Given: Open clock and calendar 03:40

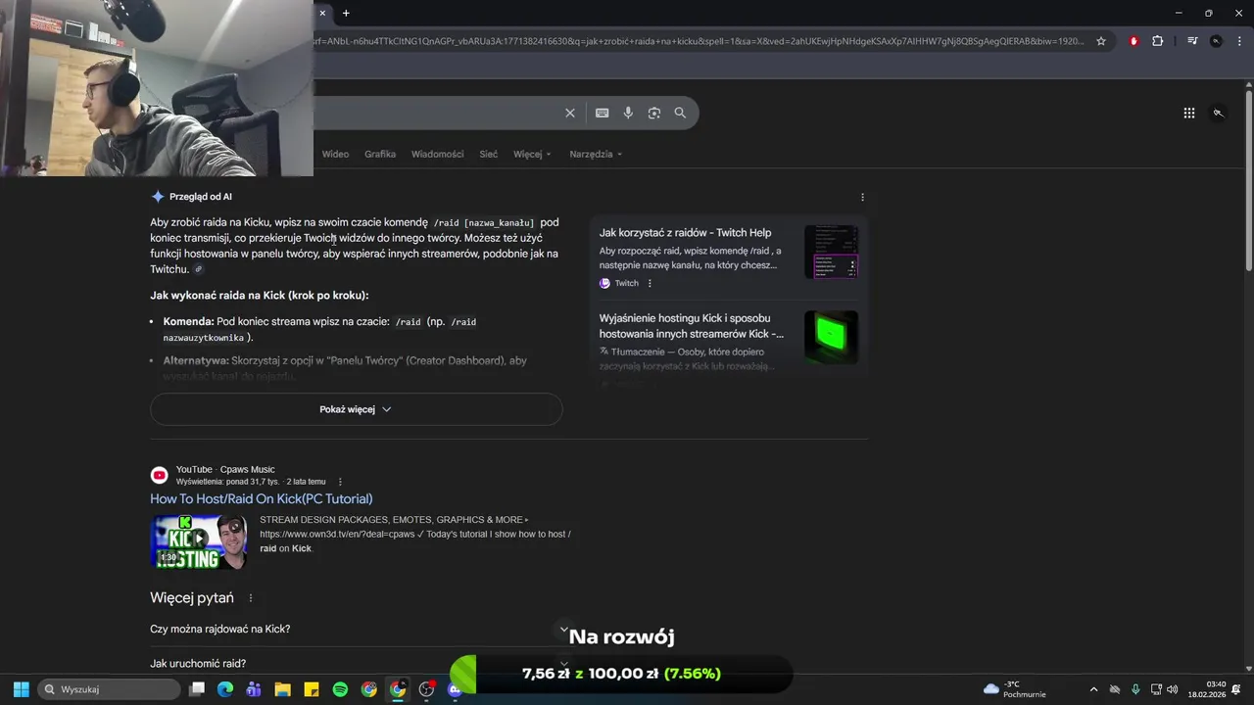Looking at the screenshot, I should click(1206, 689).
